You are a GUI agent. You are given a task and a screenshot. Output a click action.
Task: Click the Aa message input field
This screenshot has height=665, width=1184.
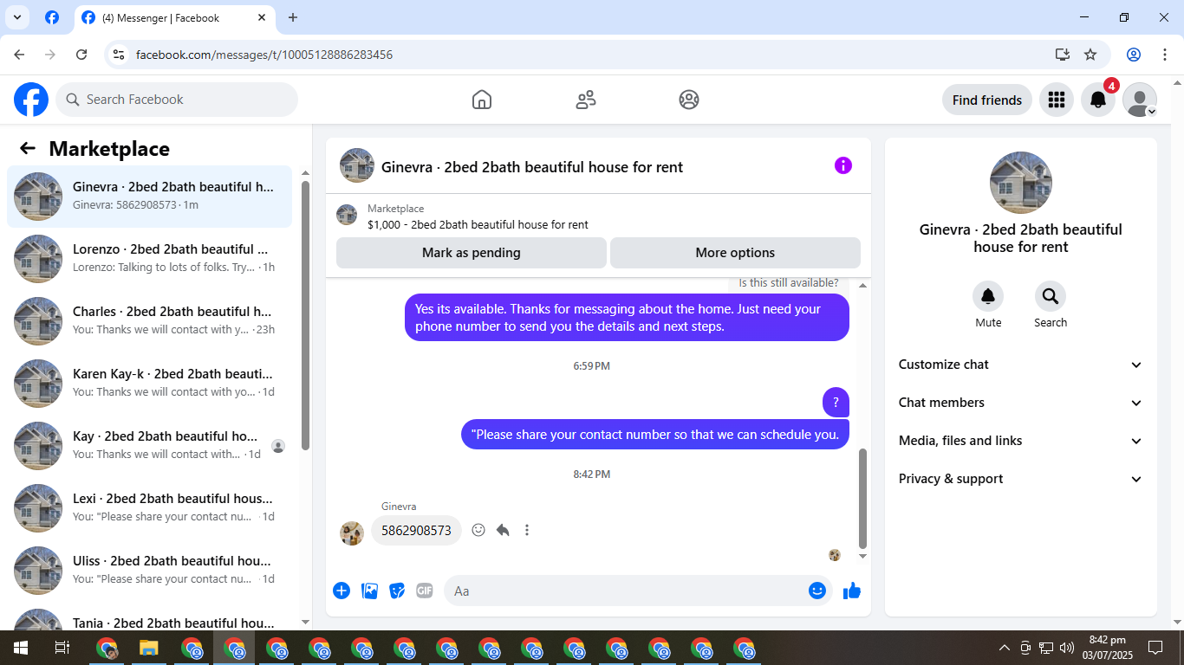pyautogui.click(x=638, y=591)
